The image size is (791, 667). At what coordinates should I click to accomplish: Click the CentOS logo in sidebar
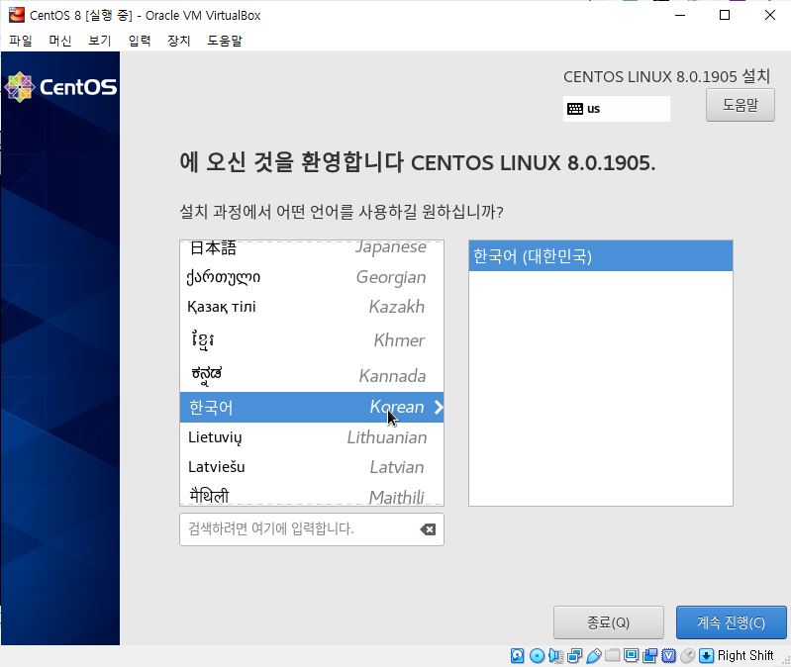(x=60, y=87)
